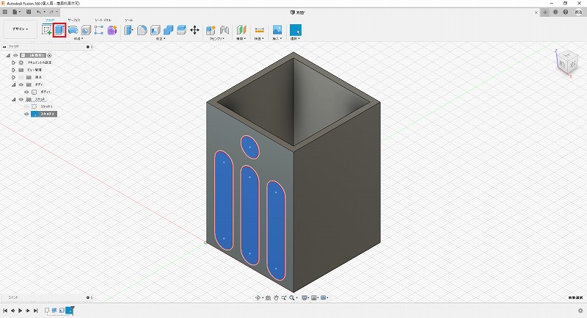587x318 pixels.
Task: Click the Shell tool icon
Action: (x=156, y=30)
